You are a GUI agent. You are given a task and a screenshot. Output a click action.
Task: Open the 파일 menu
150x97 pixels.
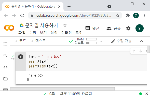pos(22,33)
